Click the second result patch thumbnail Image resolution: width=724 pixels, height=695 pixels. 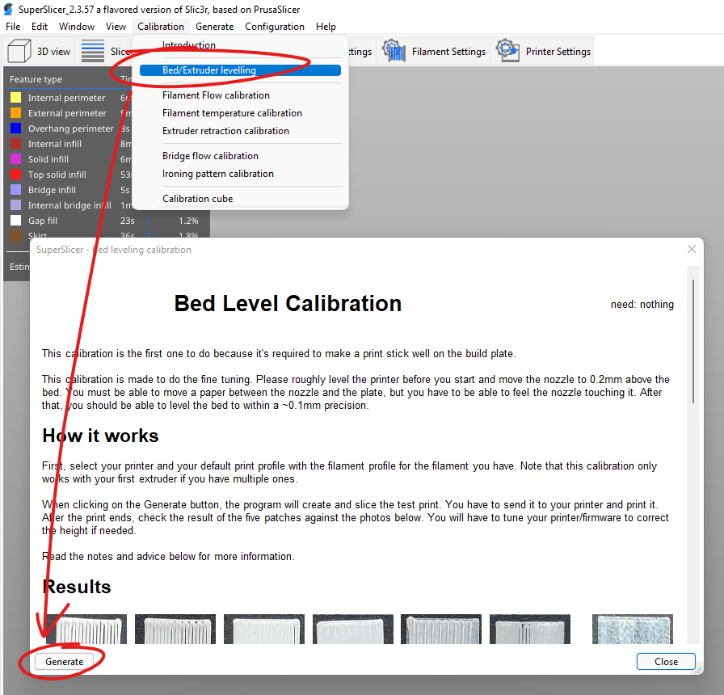[175, 629]
